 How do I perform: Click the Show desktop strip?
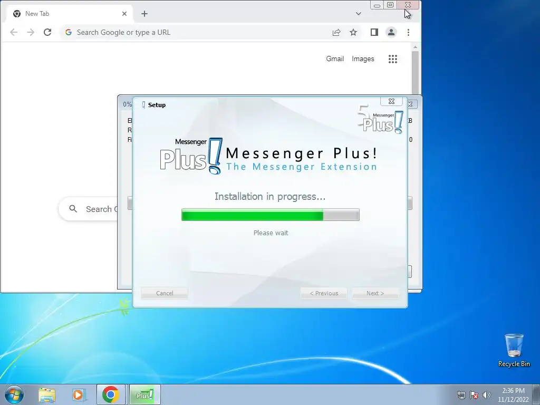[x=536, y=394]
